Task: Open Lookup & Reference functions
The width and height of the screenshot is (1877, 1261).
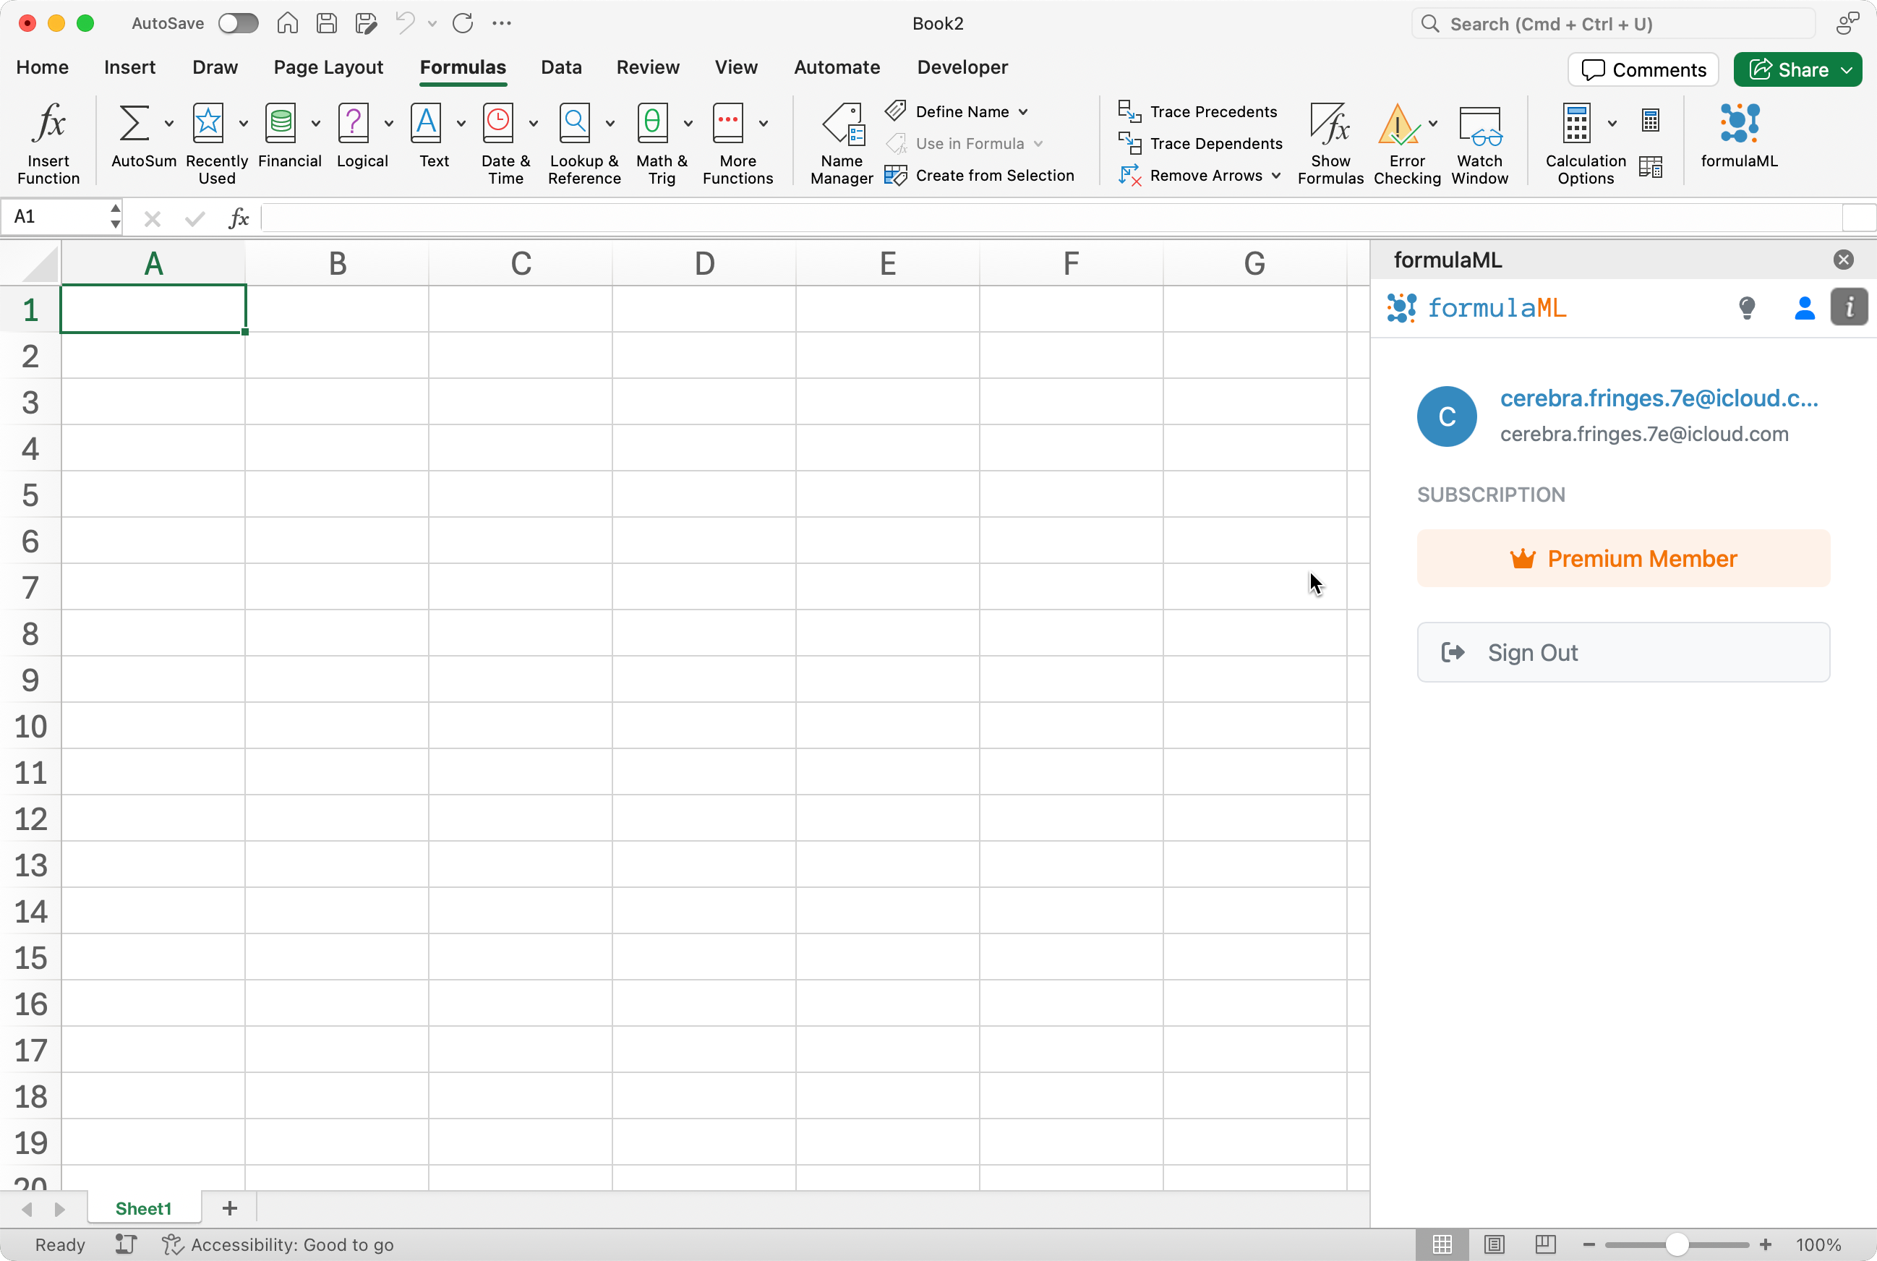Action: coord(574,123)
